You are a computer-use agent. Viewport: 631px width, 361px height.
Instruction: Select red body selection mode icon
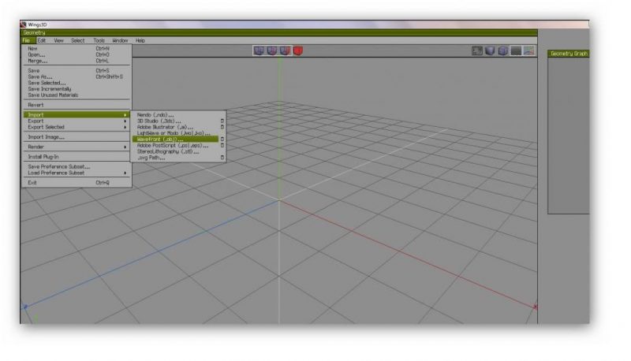click(298, 51)
